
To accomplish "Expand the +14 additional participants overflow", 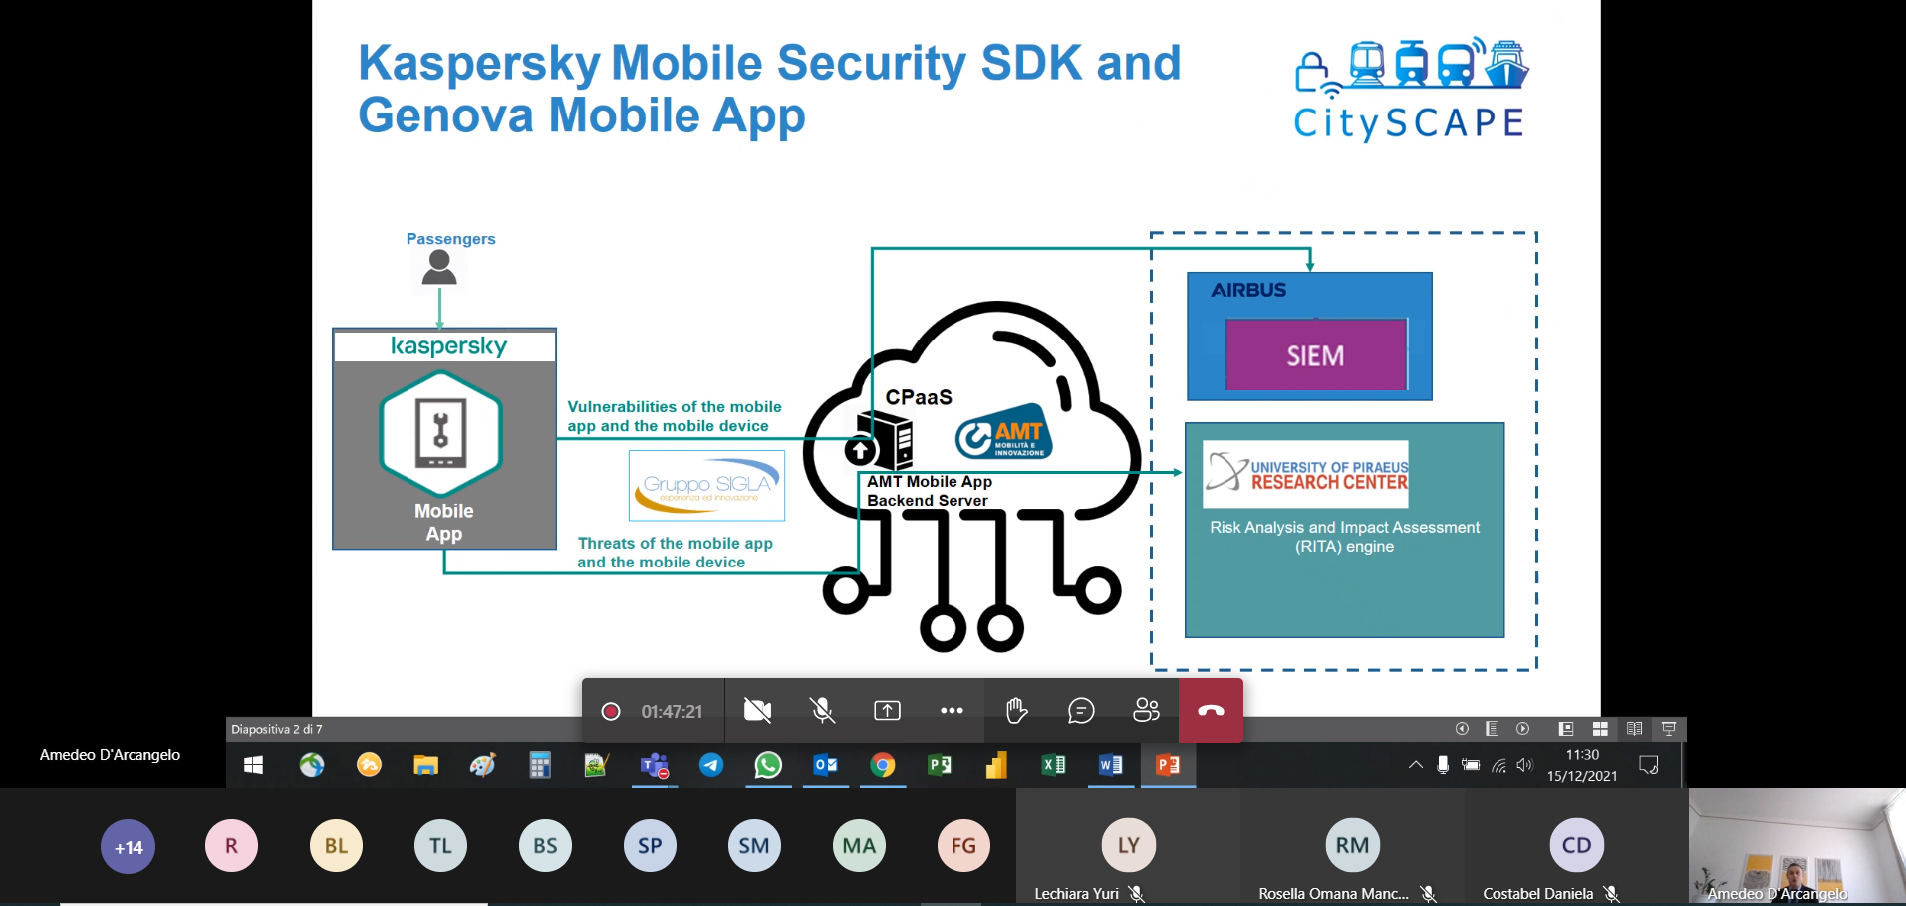I will [x=129, y=847].
